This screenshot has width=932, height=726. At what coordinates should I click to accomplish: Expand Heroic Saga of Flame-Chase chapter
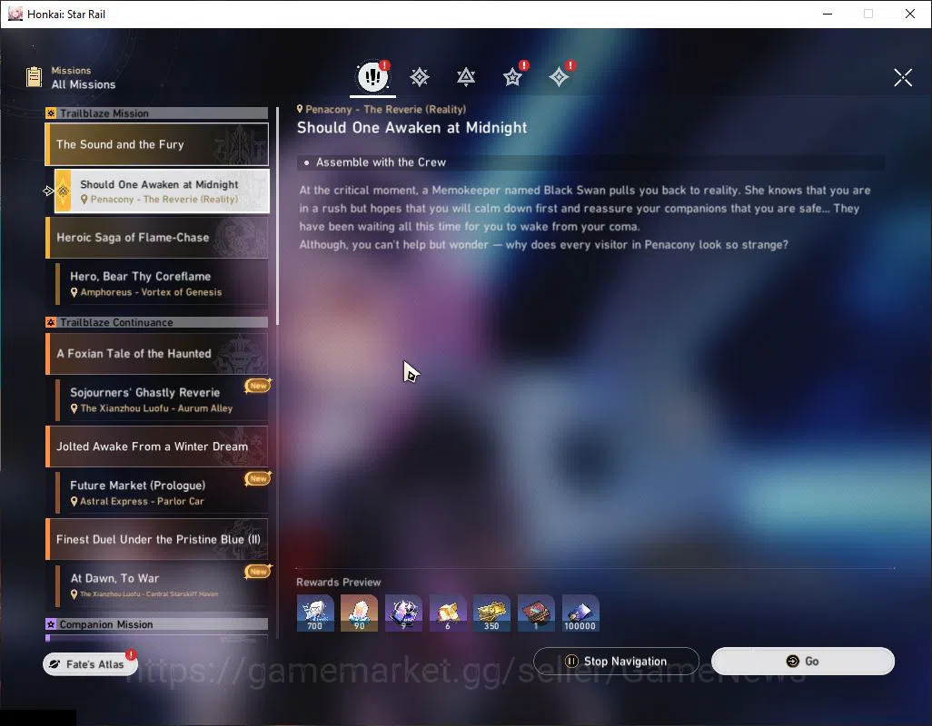tap(157, 238)
